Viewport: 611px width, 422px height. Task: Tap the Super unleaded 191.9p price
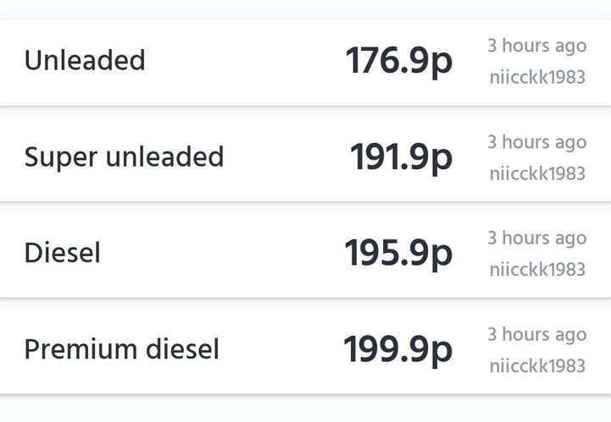click(402, 157)
